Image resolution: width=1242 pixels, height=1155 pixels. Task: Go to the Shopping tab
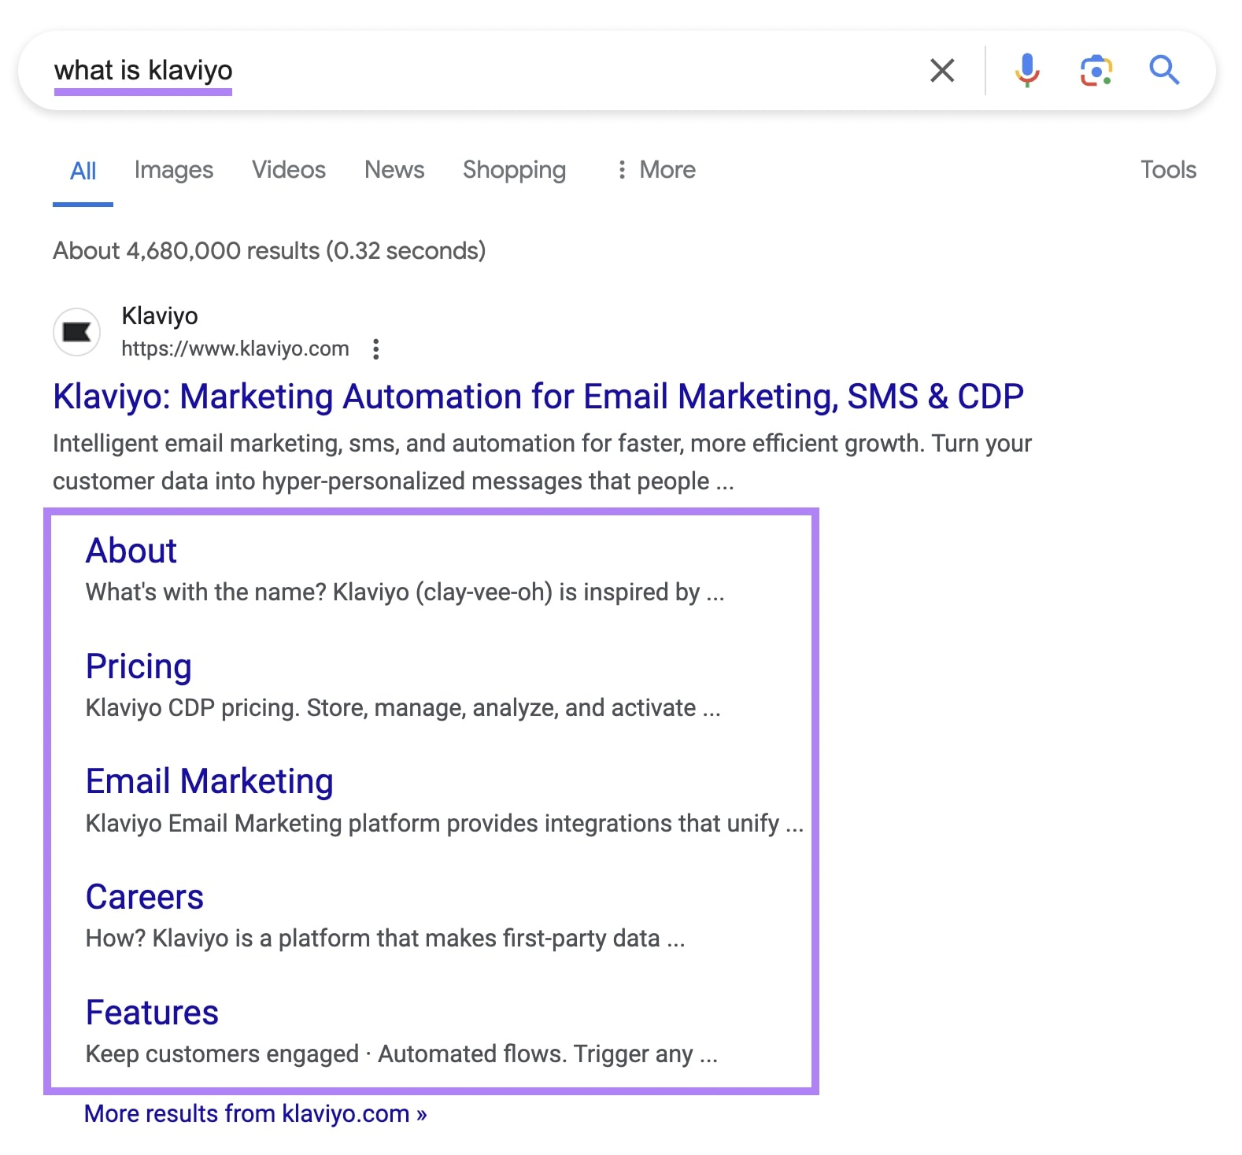tap(514, 170)
